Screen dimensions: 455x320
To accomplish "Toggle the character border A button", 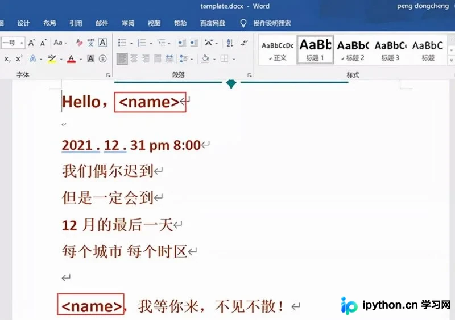I will (x=103, y=43).
